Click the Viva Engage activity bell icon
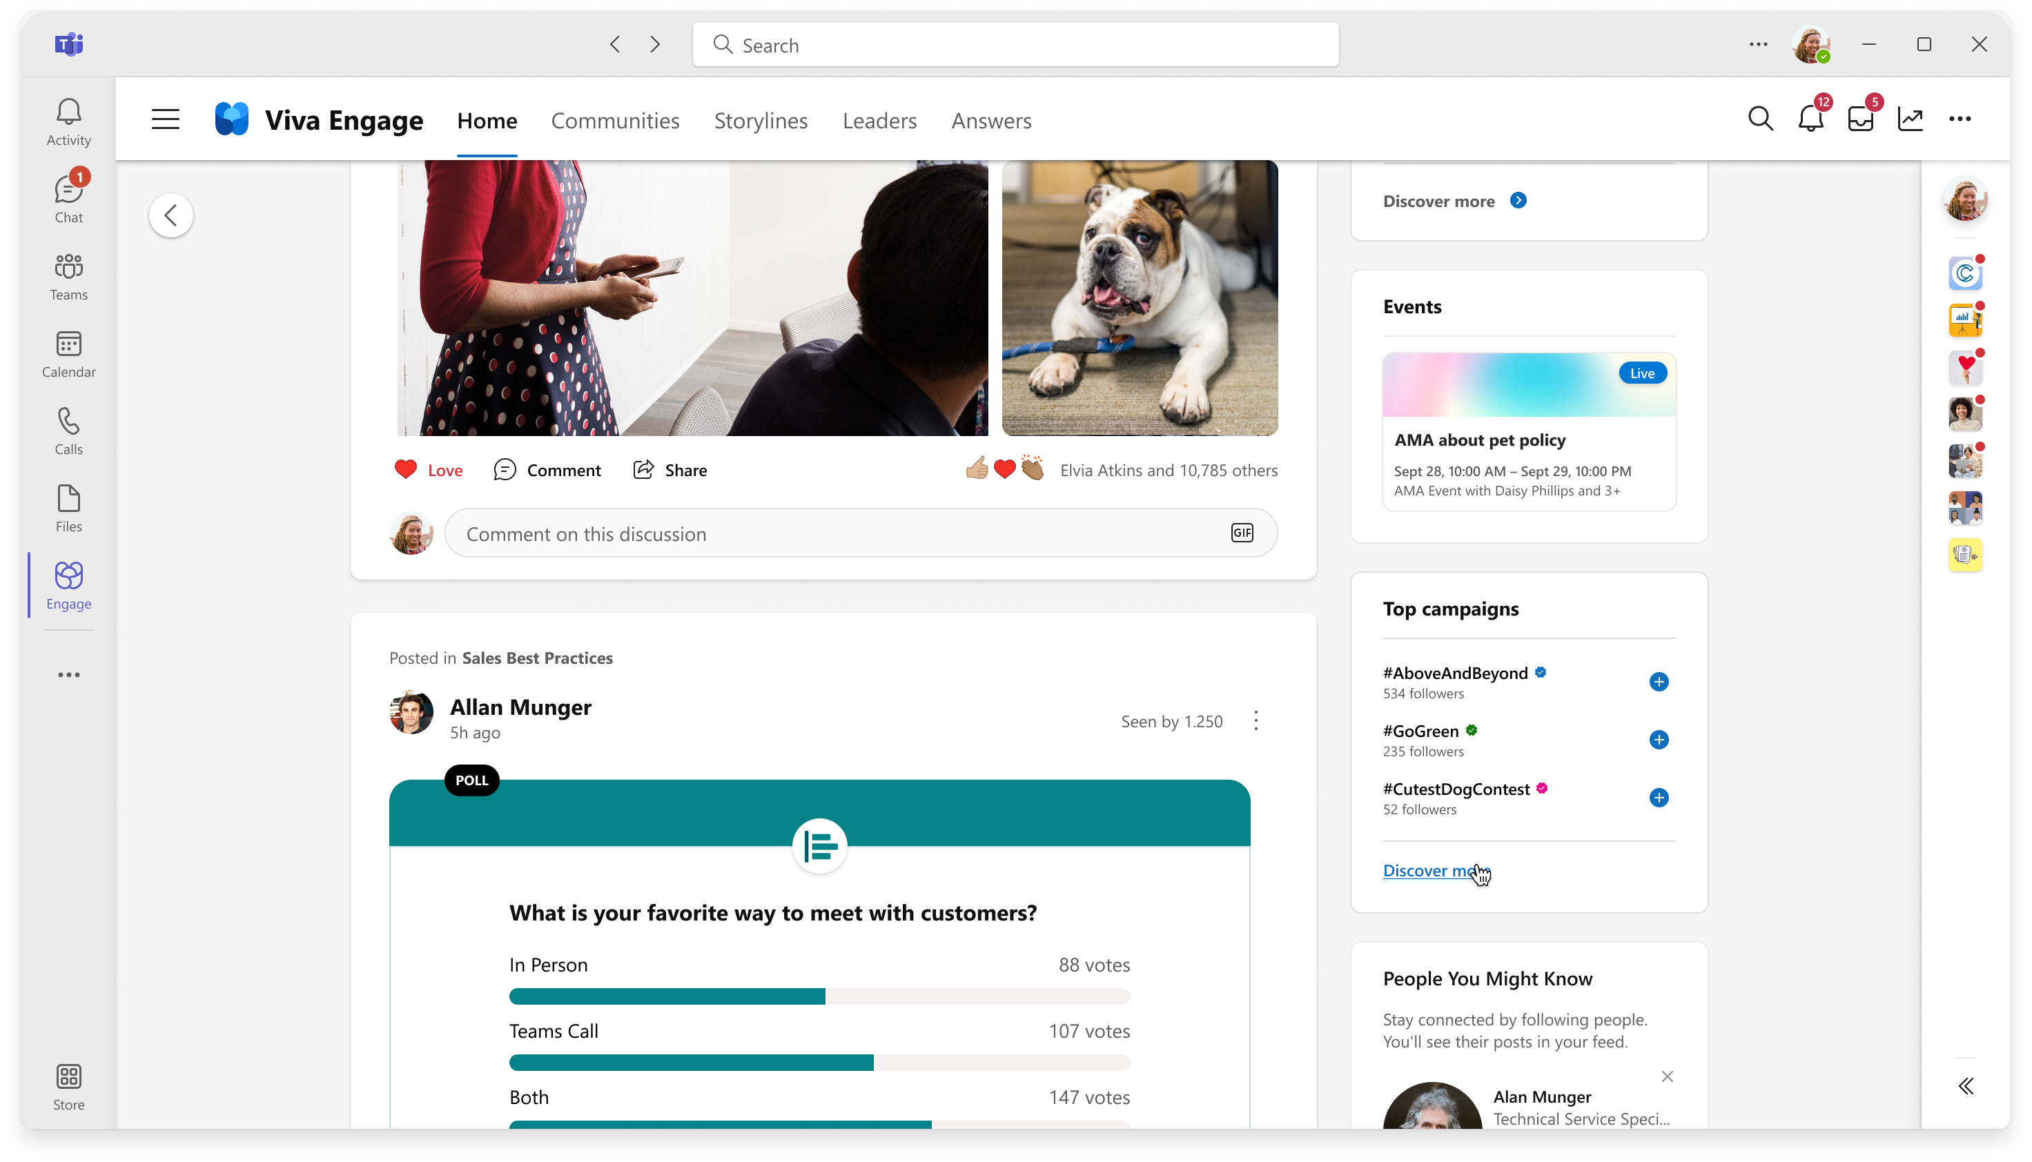This screenshot has height=1162, width=2032. click(x=1812, y=119)
